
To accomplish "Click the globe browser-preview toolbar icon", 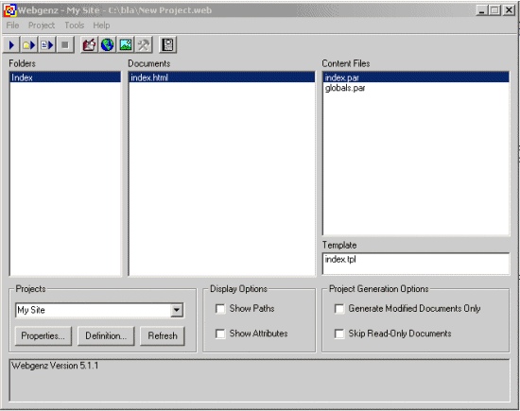I will [108, 44].
